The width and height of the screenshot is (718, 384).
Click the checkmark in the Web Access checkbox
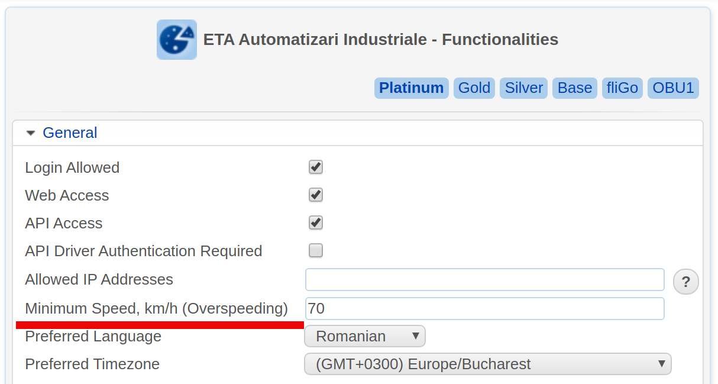(315, 195)
